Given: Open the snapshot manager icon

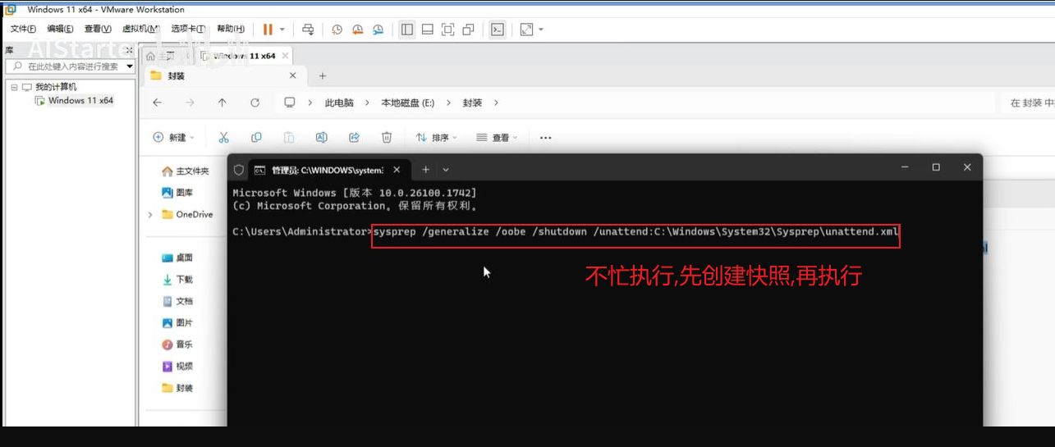Looking at the screenshot, I should [378, 30].
